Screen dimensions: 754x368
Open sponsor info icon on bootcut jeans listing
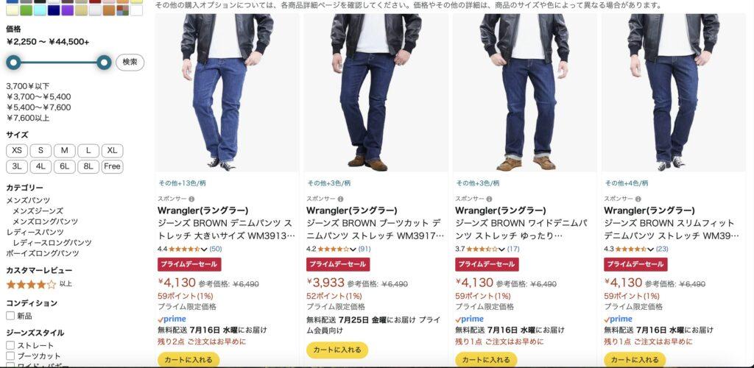coord(340,199)
